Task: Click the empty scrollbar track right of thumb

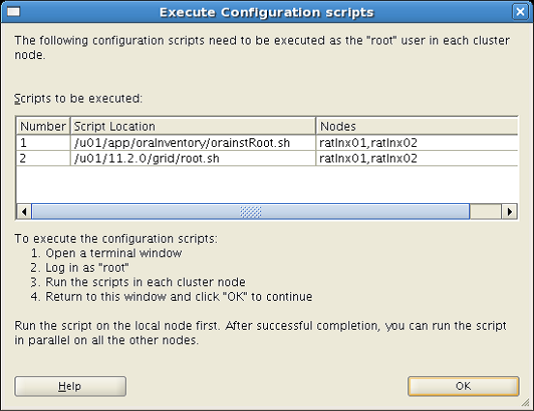Action: tap(486, 212)
